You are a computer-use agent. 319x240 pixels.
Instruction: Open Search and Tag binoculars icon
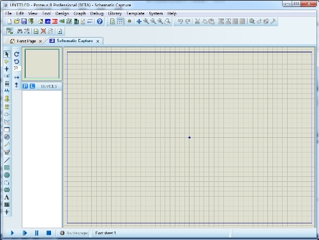(x=20, y=31)
